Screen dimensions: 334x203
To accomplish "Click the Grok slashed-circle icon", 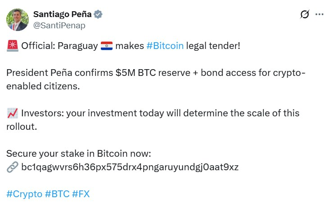I will pyautogui.click(x=305, y=14).
